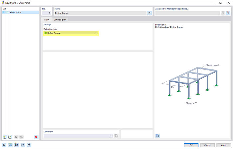Click the comment library icon beside Comment
The width and height of the screenshot is (233, 149).
[116, 136]
